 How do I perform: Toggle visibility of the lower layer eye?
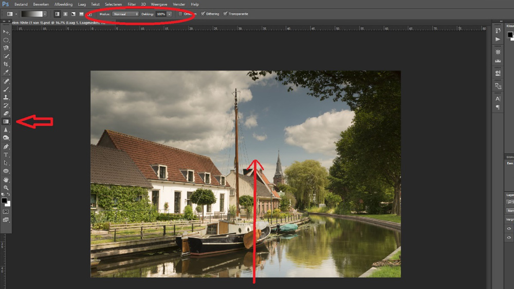pyautogui.click(x=509, y=238)
